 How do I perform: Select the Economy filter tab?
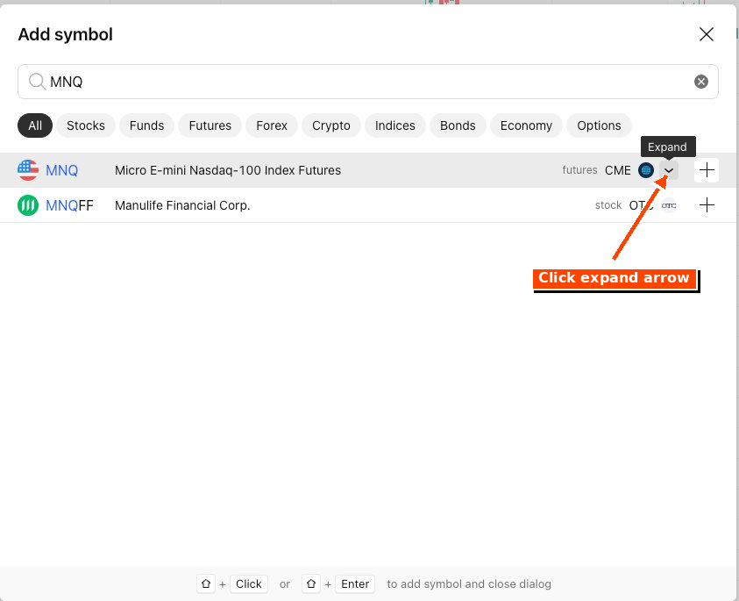pos(526,125)
